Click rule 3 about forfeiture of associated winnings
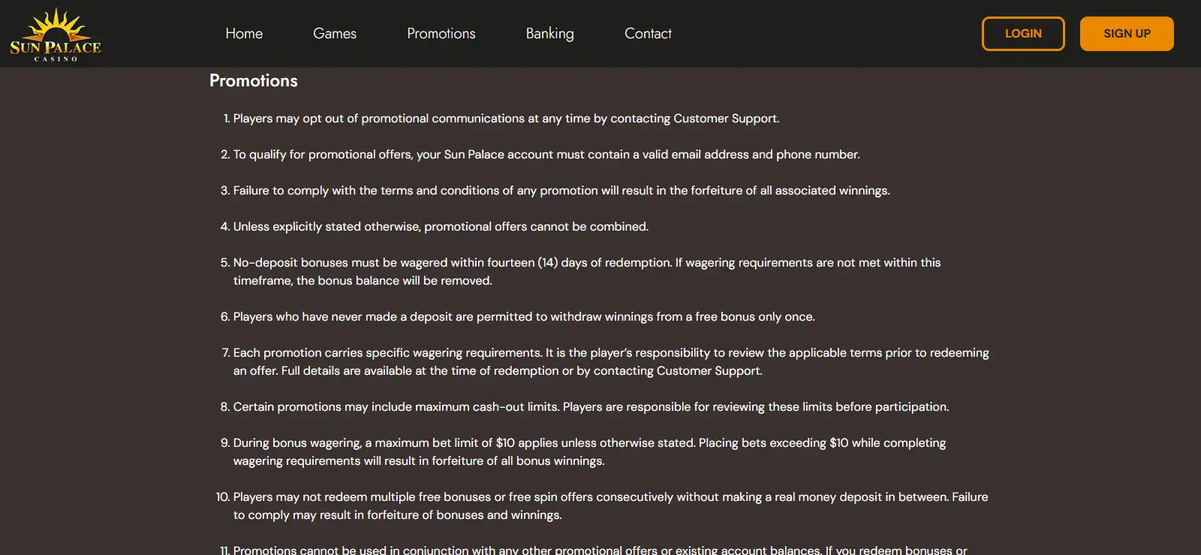Screen dimensions: 1201x555 click(561, 191)
